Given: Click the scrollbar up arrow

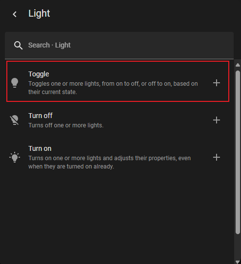Looking at the screenshot, I should tap(238, 65).
